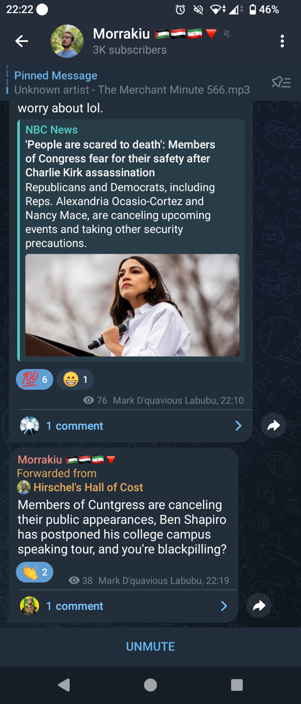This screenshot has height=704, width=301.
Task: Open forwarded source Hirschel's Hall of Cost
Action: (88, 487)
